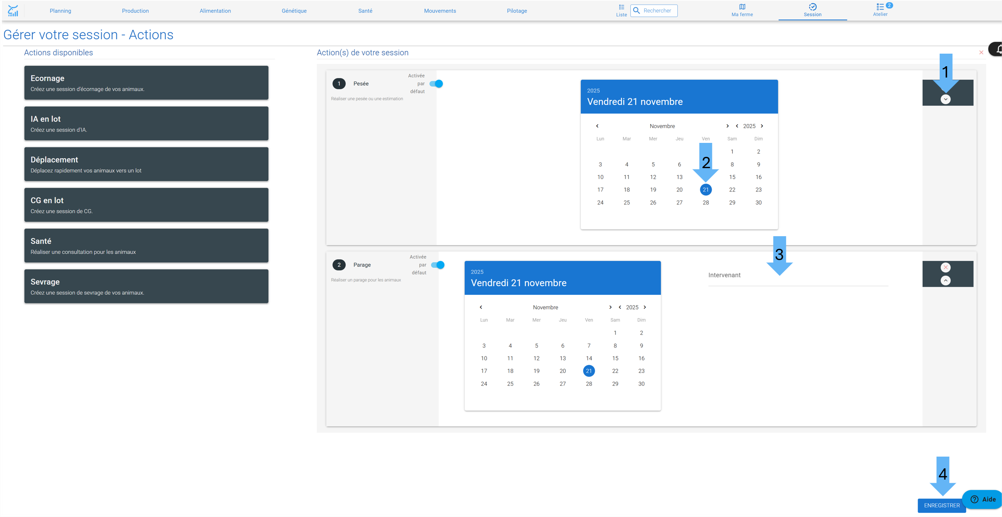The width and height of the screenshot is (1002, 517).
Task: Toggle Pesée activated by default switch
Action: tap(436, 83)
